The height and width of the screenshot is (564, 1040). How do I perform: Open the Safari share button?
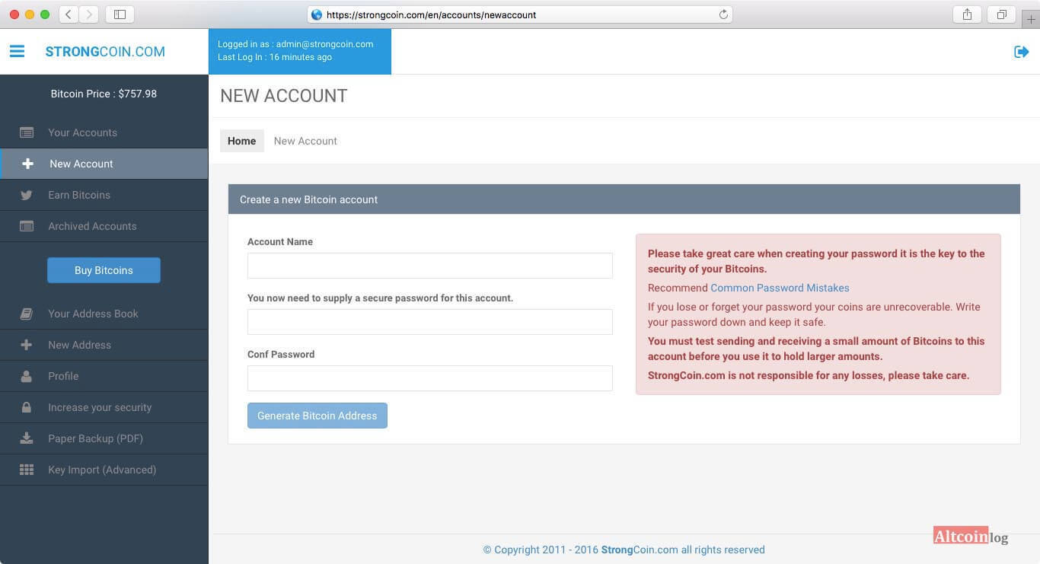(967, 14)
